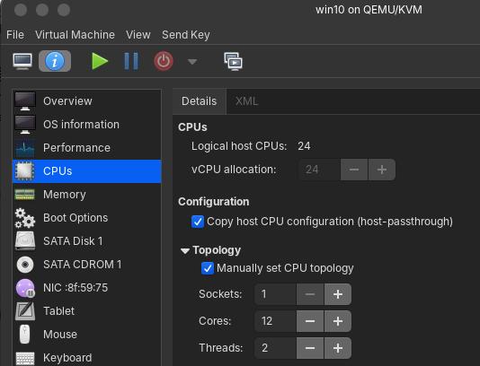
Task: Open the snapshots manager toolbar icon
Action: (x=234, y=61)
